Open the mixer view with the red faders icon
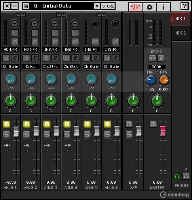The image size is (192, 200). click(136, 7)
